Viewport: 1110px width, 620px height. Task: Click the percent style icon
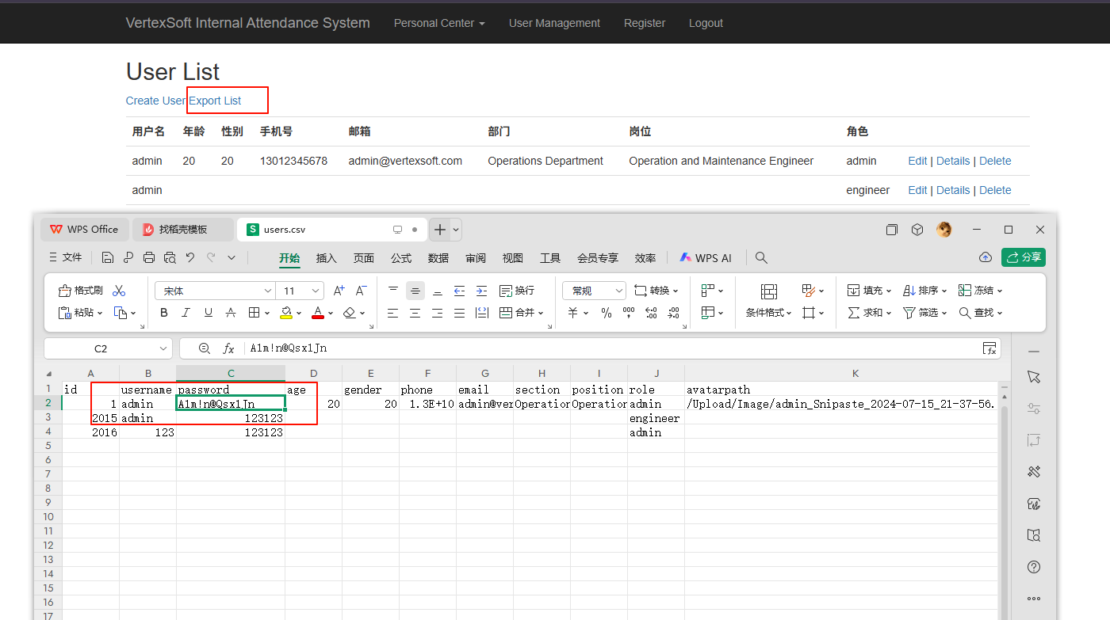[607, 313]
